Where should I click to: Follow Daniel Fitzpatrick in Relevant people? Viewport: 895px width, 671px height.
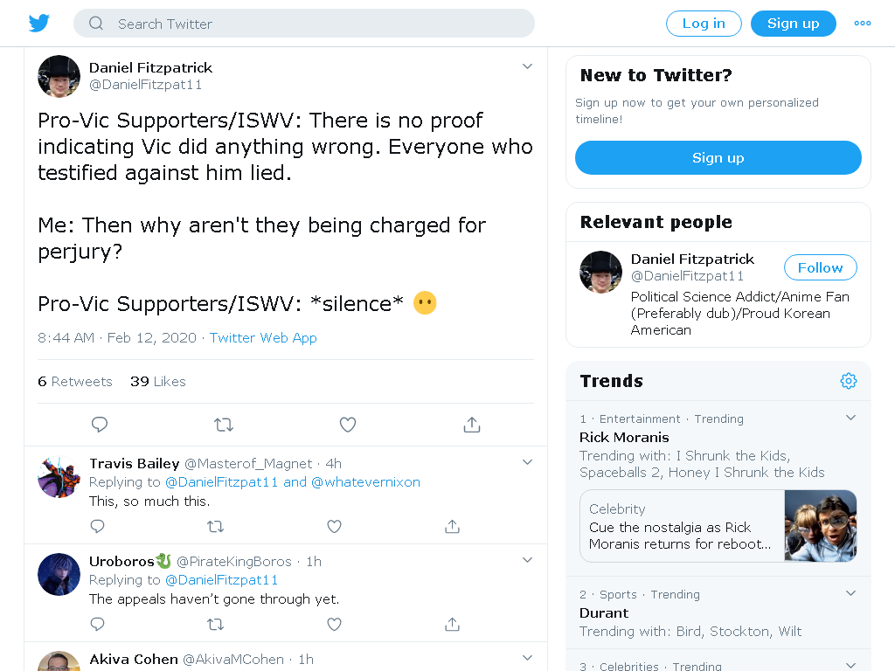tap(820, 267)
